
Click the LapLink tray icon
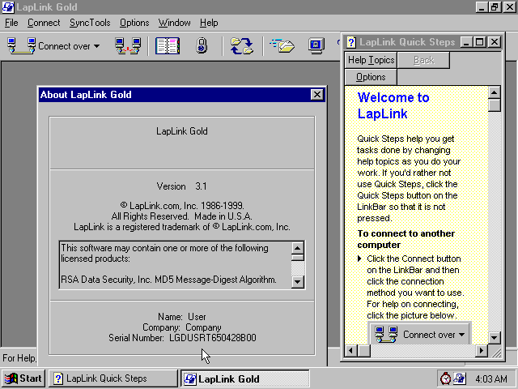pos(459,378)
